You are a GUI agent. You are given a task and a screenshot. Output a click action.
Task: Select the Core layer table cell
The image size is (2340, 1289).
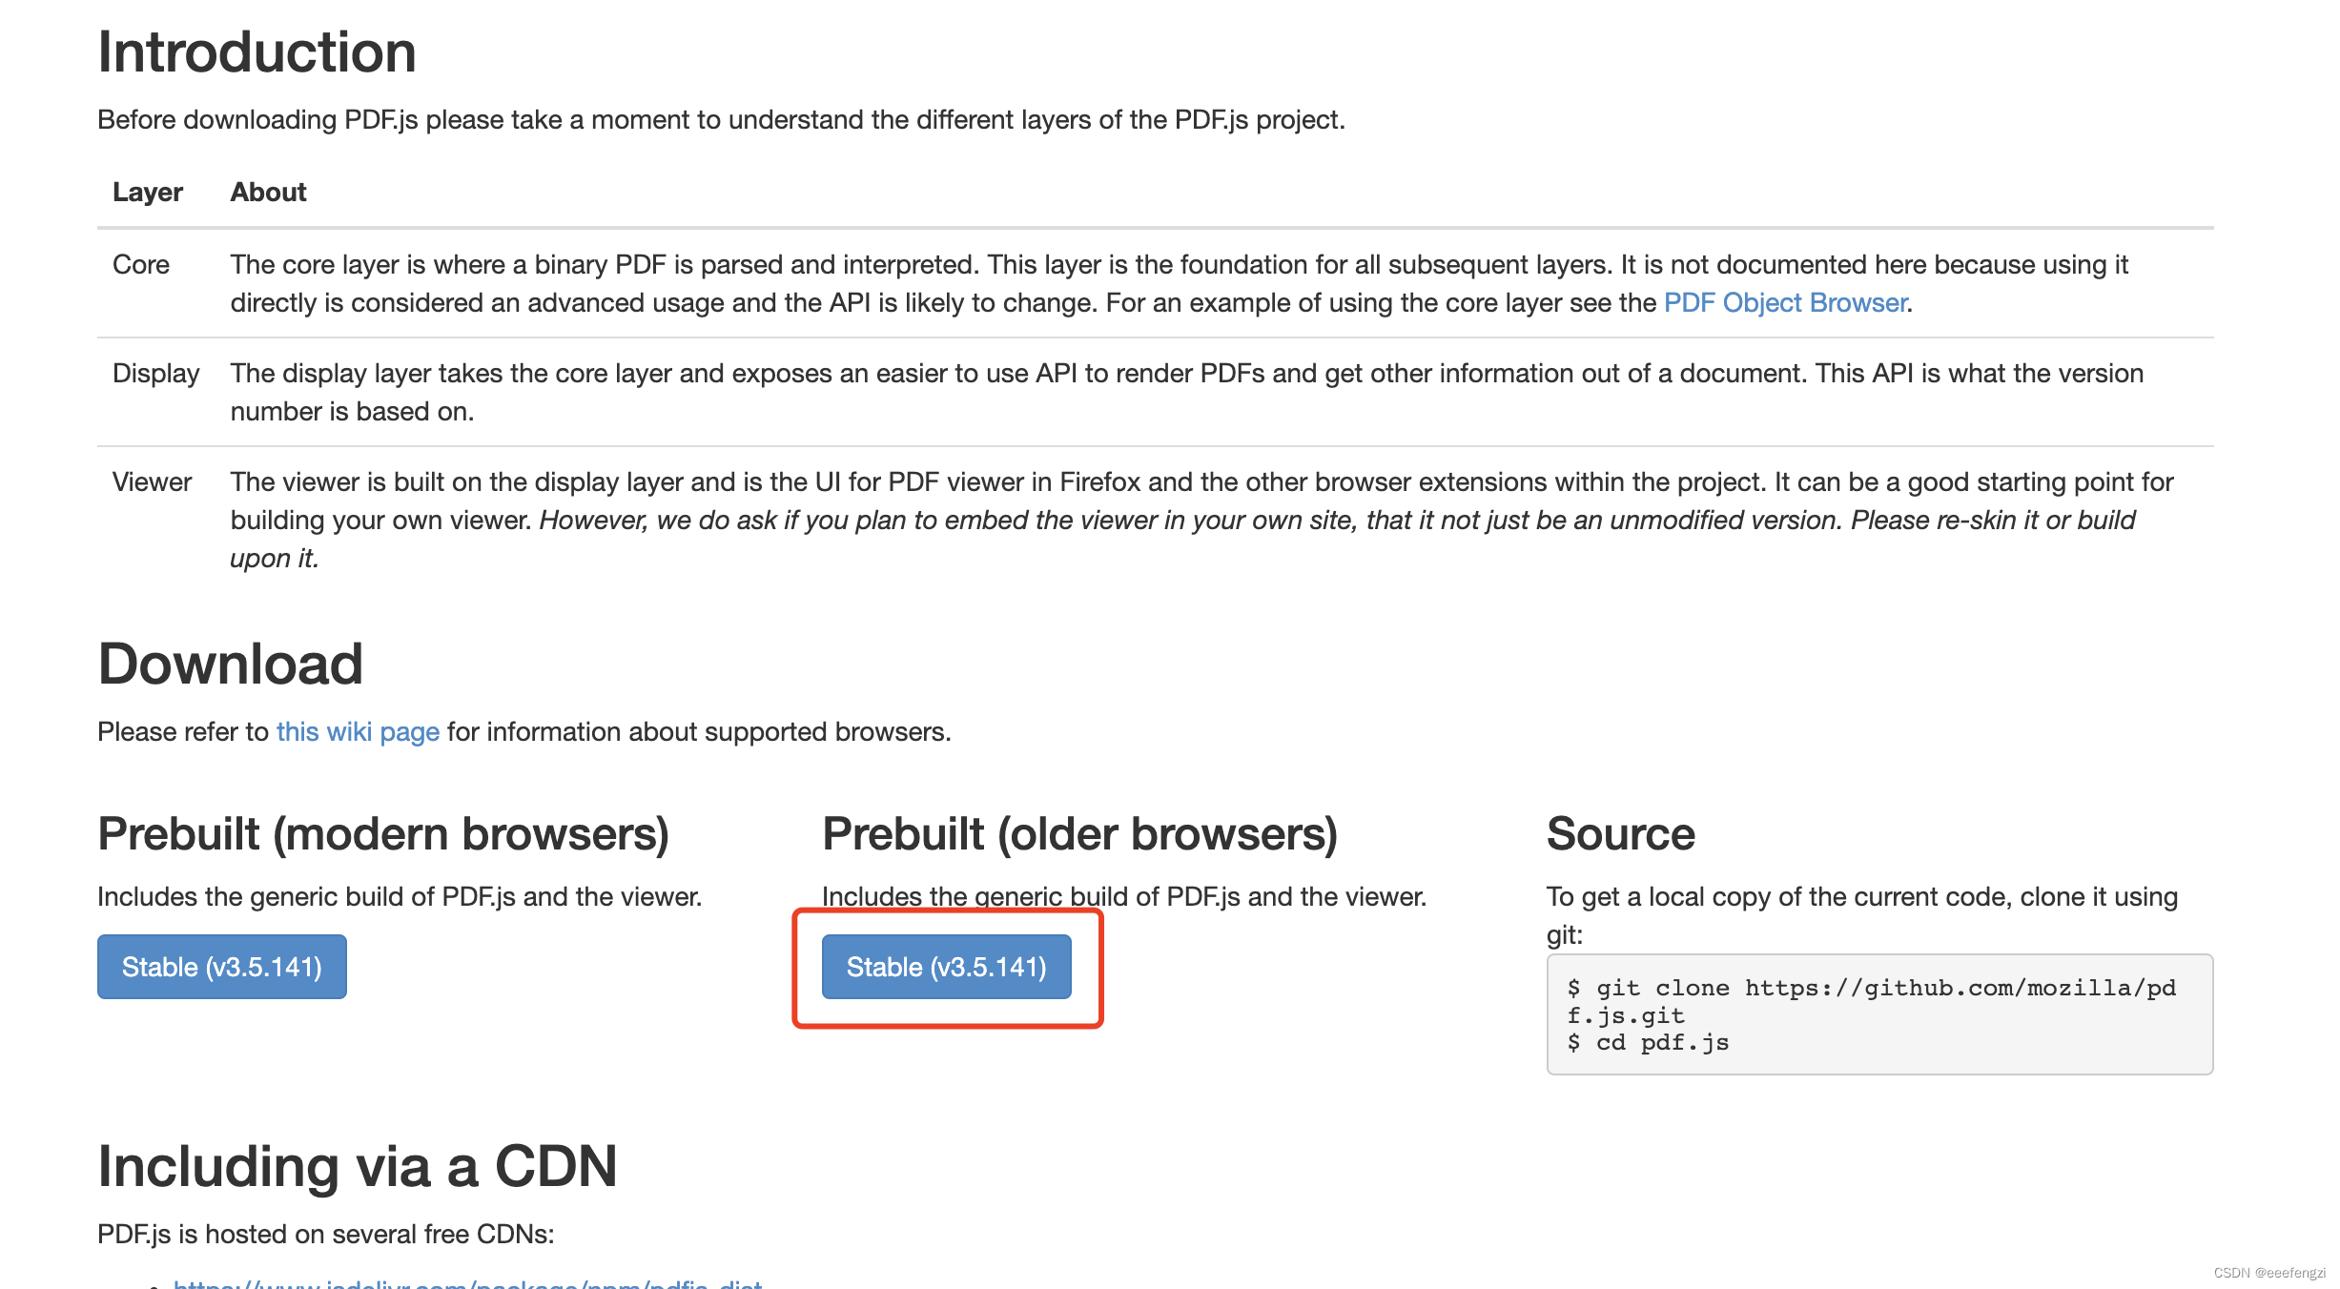(x=141, y=264)
